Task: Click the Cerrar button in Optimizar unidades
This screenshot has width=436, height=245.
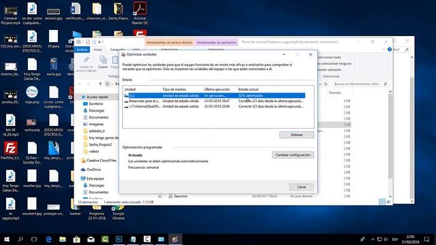Action: tap(301, 187)
